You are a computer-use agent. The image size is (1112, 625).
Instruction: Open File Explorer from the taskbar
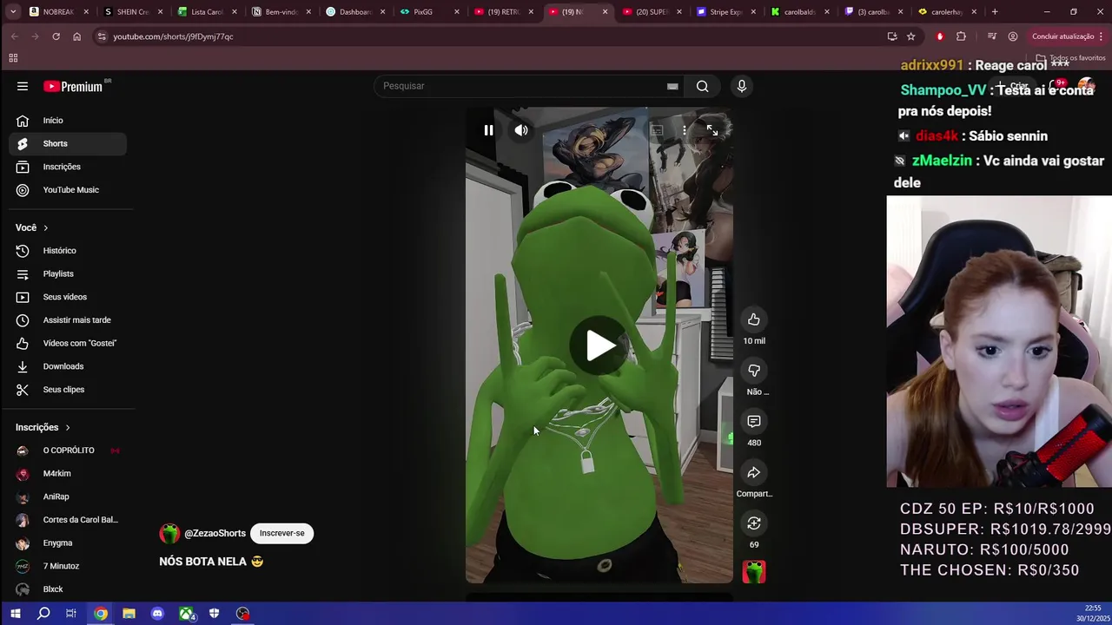click(x=129, y=614)
